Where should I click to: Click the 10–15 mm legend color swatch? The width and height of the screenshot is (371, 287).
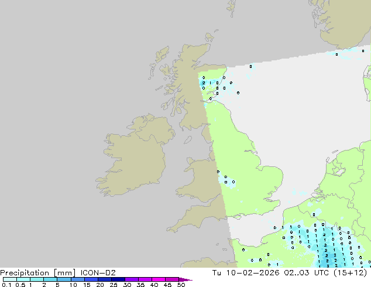tap(78, 279)
